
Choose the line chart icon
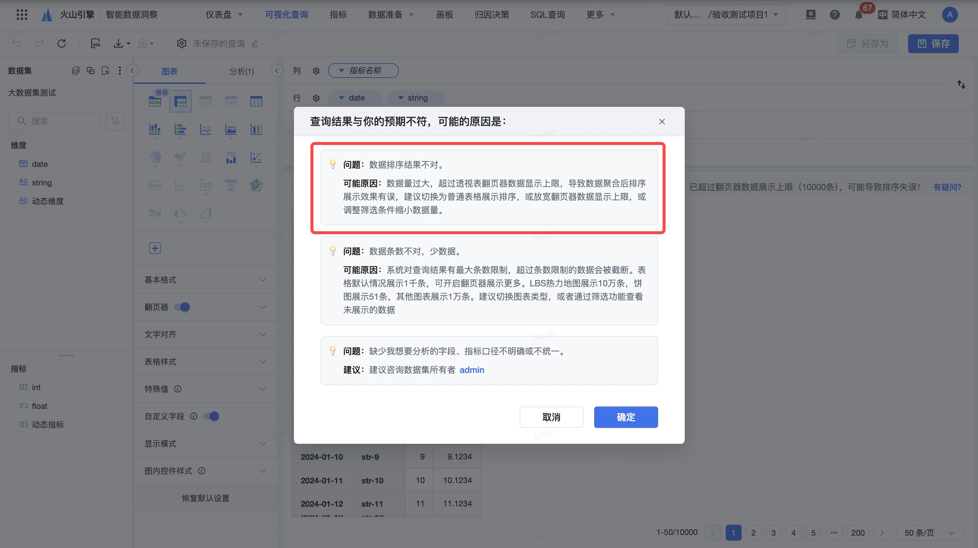(205, 130)
